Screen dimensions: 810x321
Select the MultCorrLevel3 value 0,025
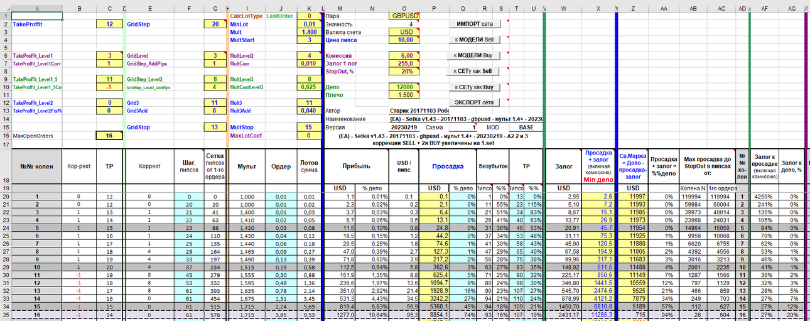[308, 87]
